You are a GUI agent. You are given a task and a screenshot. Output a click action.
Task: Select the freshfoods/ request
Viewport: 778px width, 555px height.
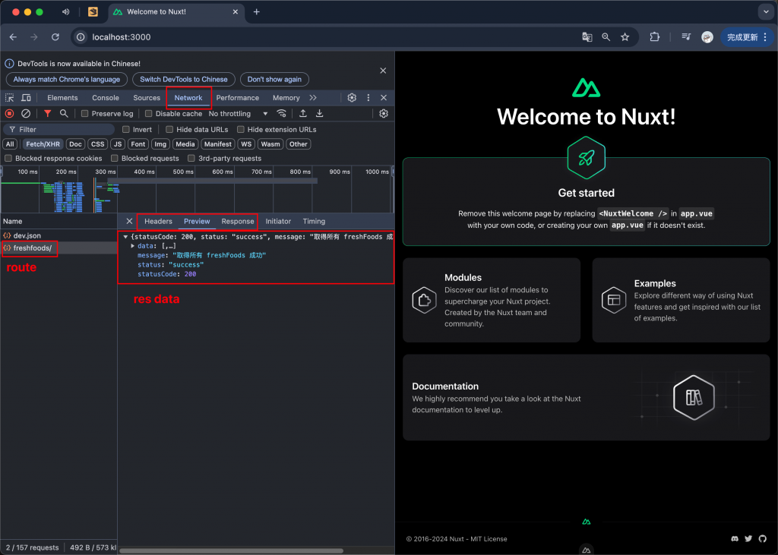[x=59, y=248]
